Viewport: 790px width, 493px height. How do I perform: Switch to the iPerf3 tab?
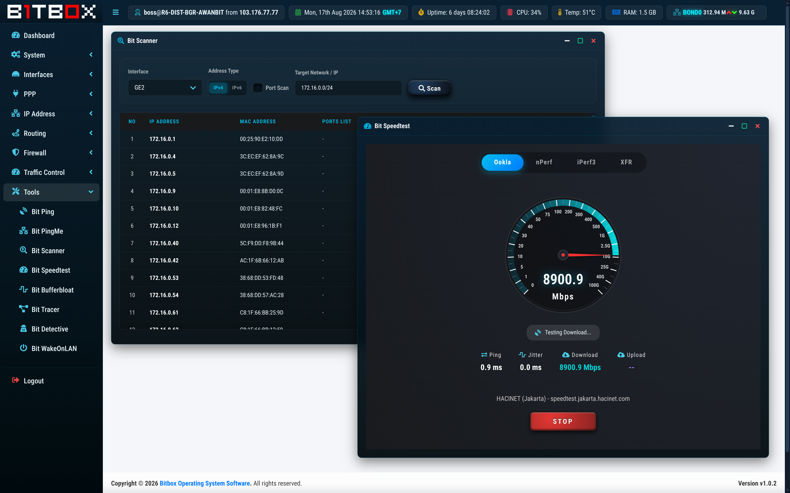point(586,162)
